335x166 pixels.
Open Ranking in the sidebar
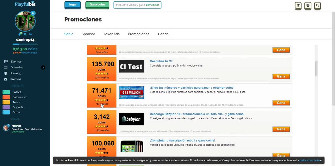click(x=16, y=73)
